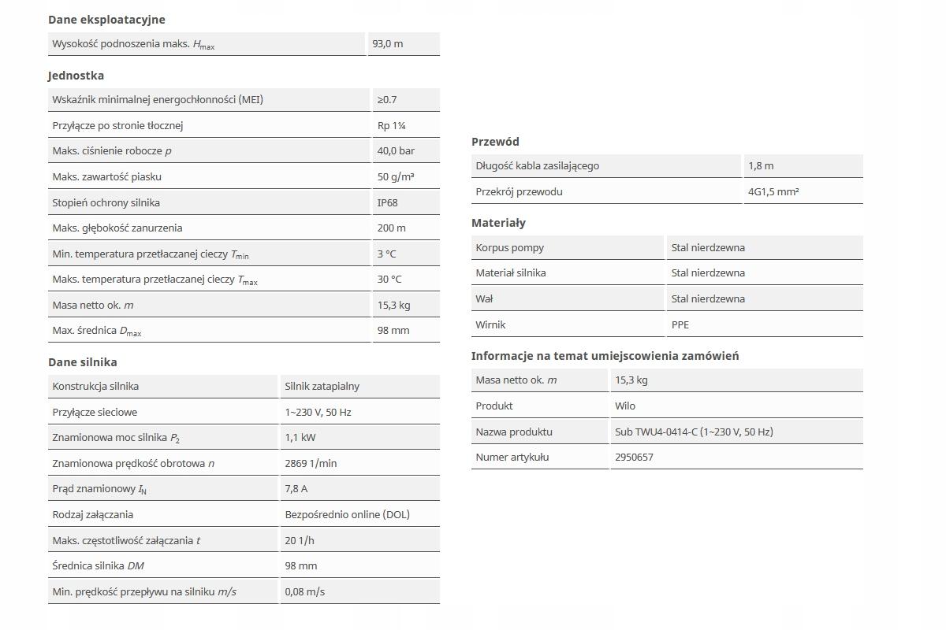946x630 pixels.
Task: Select the "Maks. ciśnienie robocze p" row label
Action: coord(112,151)
